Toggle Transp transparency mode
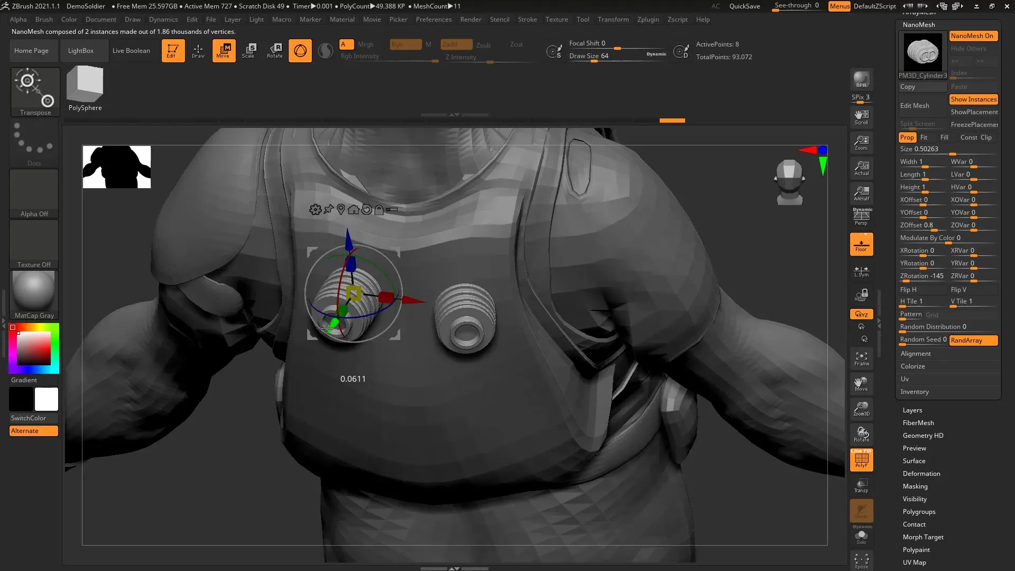1015x571 pixels. coord(861,485)
